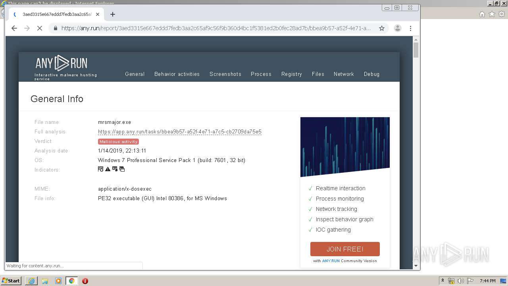Open Internet Explorer Tools gear
Viewport: 508px width, 286px height.
(x=502, y=14)
